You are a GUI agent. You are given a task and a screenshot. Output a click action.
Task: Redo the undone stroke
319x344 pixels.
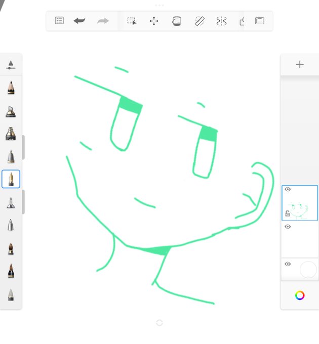point(103,21)
